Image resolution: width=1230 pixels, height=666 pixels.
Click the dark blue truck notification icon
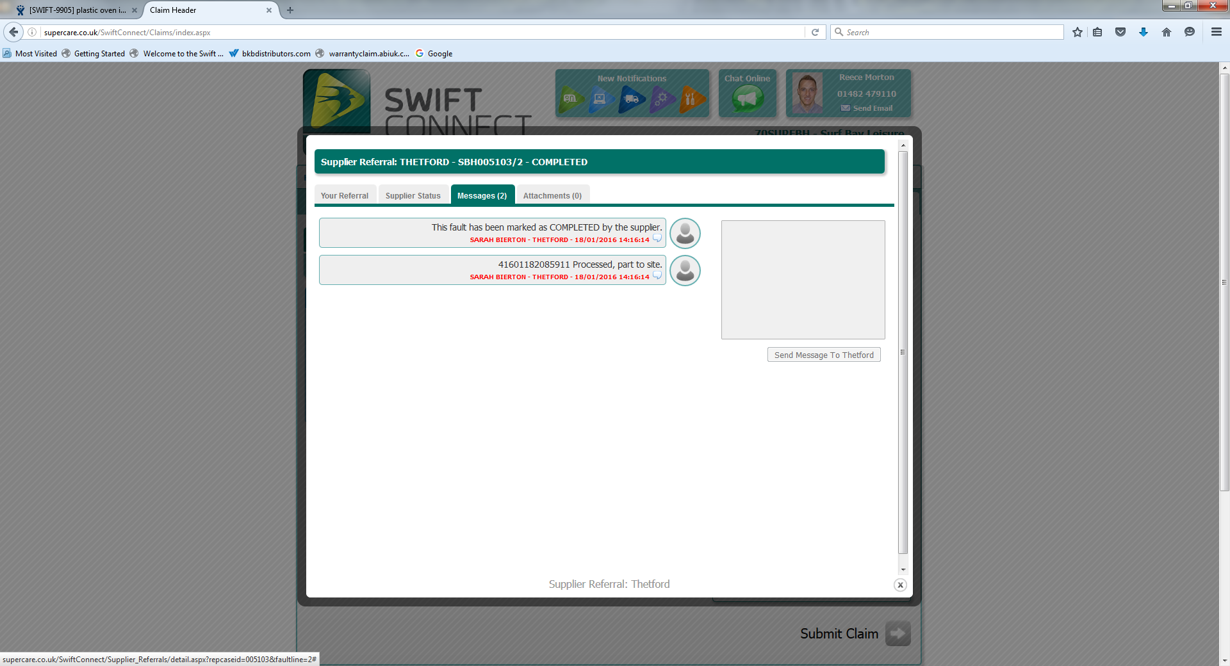pos(632,99)
